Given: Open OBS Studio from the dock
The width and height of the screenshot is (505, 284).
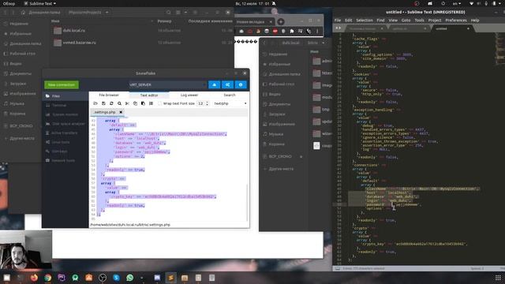Looking at the screenshot, I should tap(103, 278).
